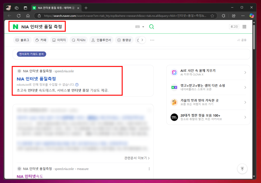Click the globe favicon of first result
The width and height of the screenshot is (261, 183).
(19, 71)
